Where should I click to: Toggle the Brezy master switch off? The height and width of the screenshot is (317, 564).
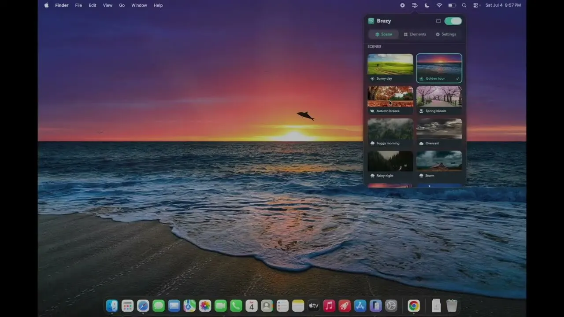click(453, 21)
